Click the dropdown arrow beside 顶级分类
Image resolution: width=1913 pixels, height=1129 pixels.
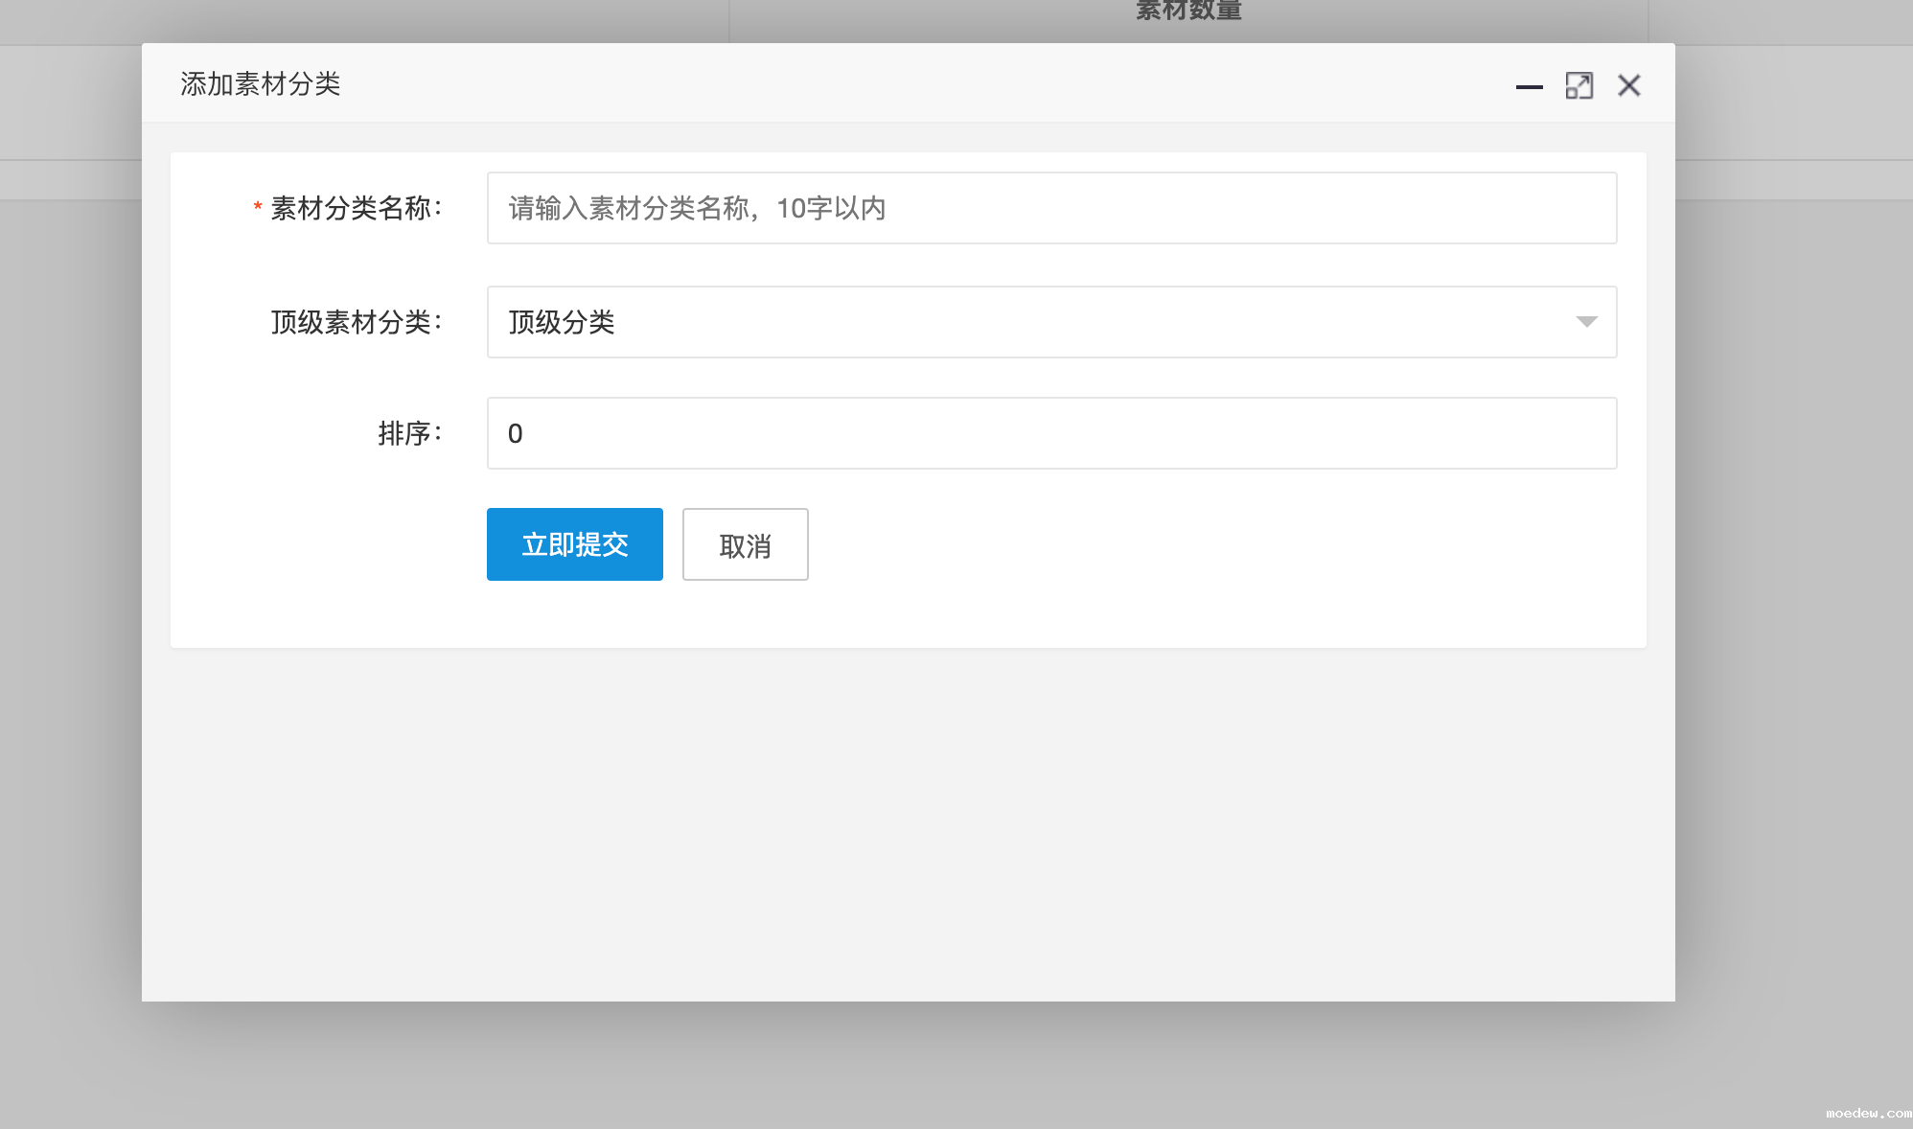pos(1586,322)
